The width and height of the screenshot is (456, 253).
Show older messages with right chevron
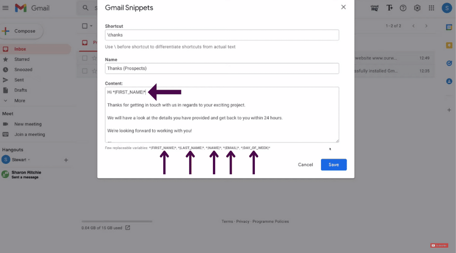(426, 26)
